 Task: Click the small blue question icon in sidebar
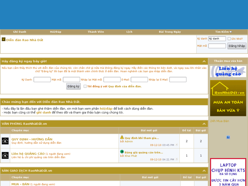[x=228, y=137]
